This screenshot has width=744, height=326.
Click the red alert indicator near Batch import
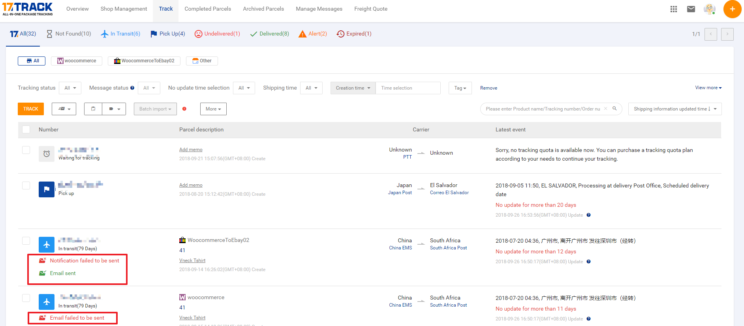tap(184, 109)
